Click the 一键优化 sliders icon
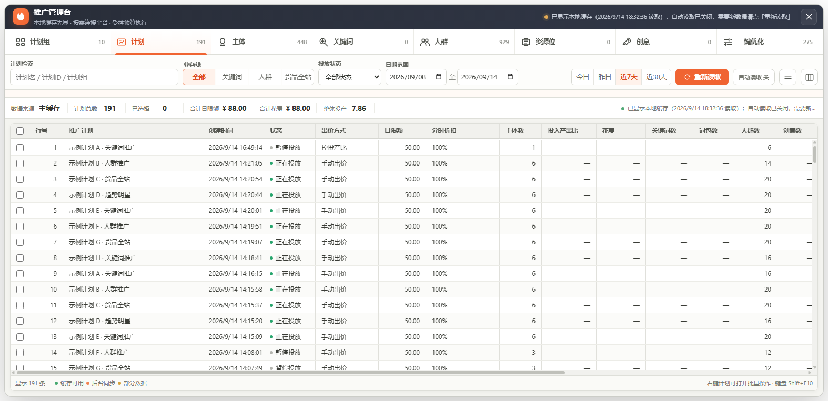 pyautogui.click(x=728, y=42)
